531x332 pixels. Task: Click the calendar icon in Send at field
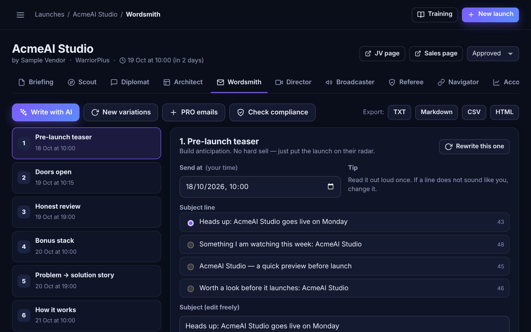tap(330, 186)
